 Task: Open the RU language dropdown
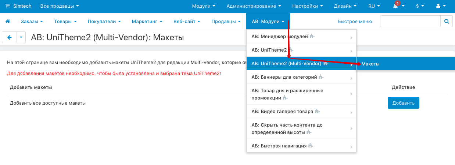click(374, 6)
